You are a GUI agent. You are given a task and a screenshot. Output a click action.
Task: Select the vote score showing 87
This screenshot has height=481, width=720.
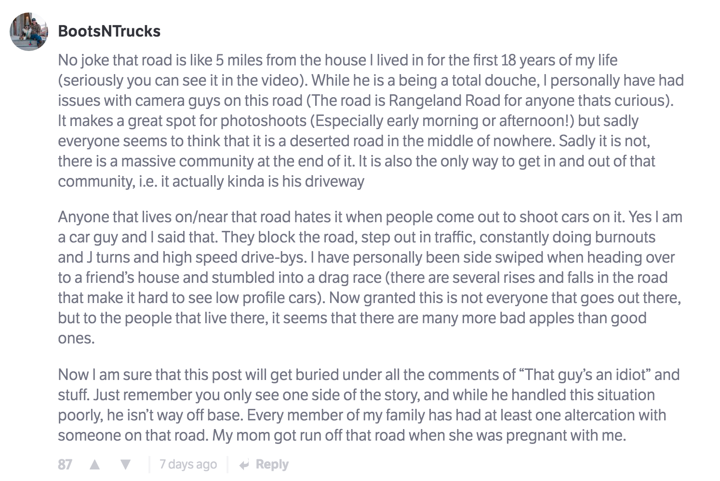65,463
